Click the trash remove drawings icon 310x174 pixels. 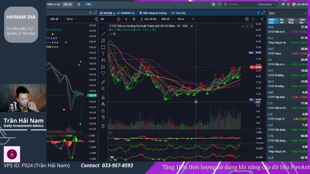coord(103,126)
